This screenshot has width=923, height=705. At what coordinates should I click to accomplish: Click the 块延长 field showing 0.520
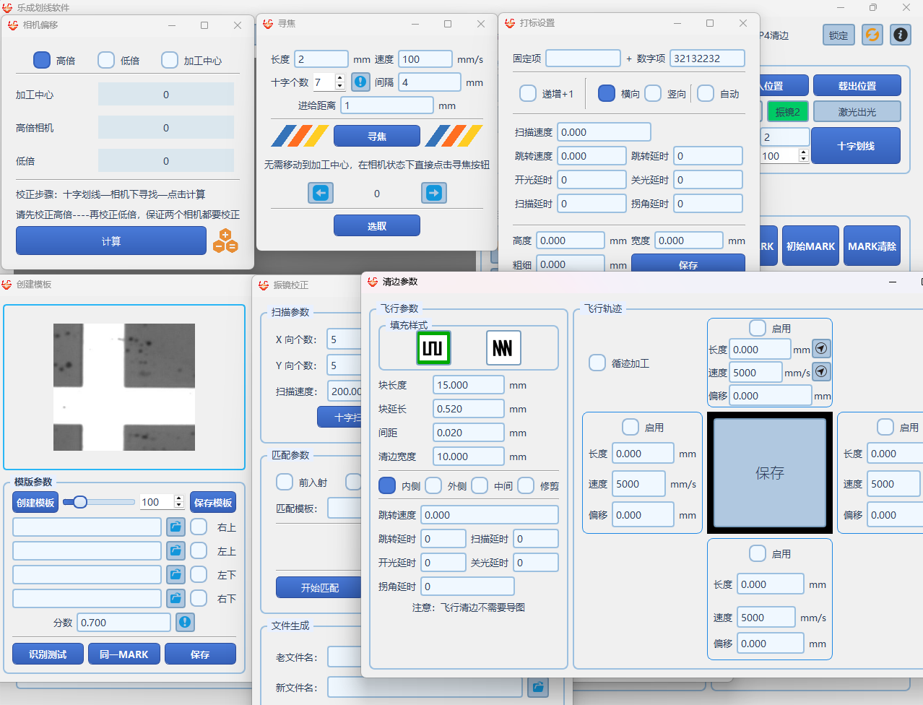click(469, 409)
